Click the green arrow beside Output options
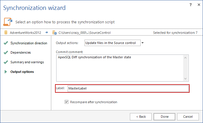The image size is (203, 123). pos(6,72)
